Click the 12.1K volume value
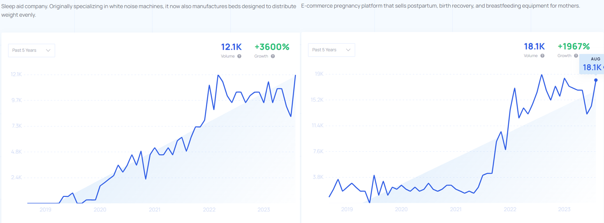The width and height of the screenshot is (604, 223). pos(231,47)
